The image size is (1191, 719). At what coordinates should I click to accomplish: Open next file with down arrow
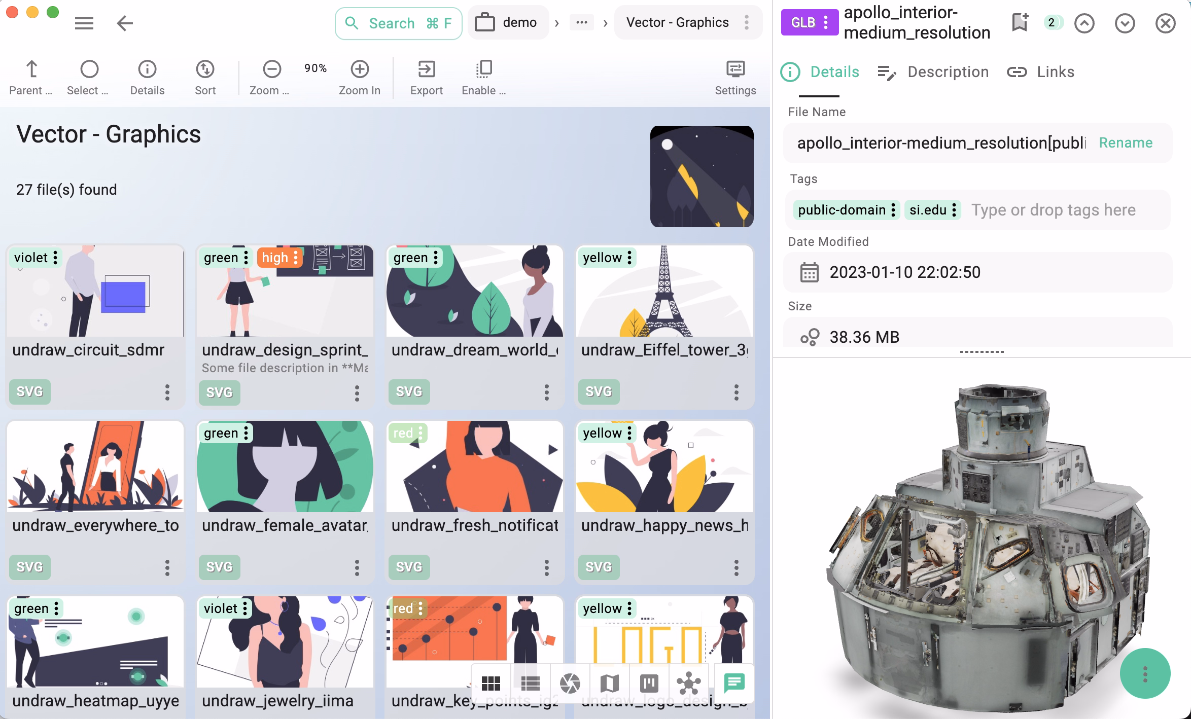point(1125,23)
